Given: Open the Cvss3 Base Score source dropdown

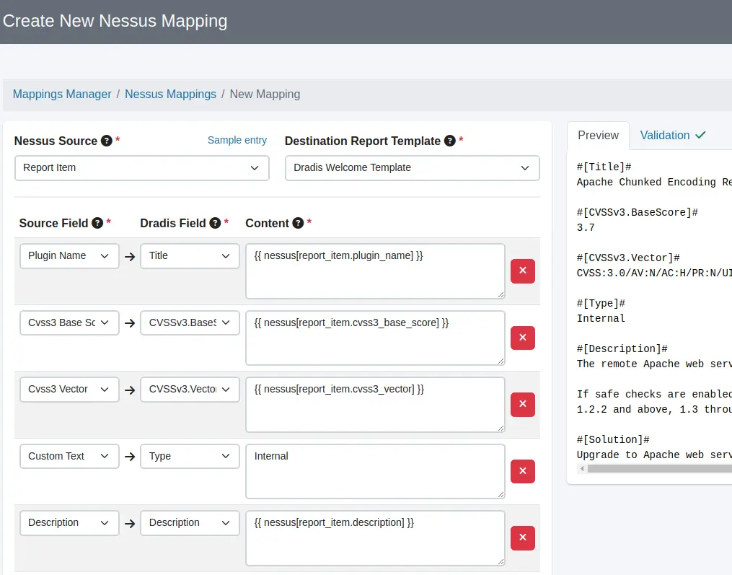Looking at the screenshot, I should [x=69, y=322].
